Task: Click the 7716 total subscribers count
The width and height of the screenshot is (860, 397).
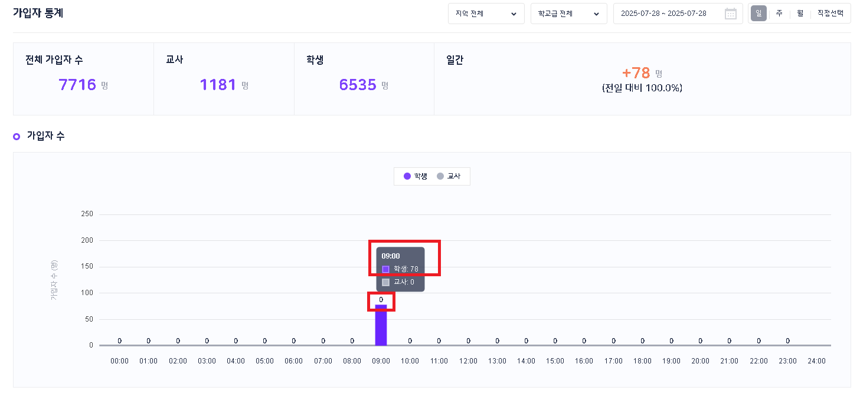Action: 77,85
